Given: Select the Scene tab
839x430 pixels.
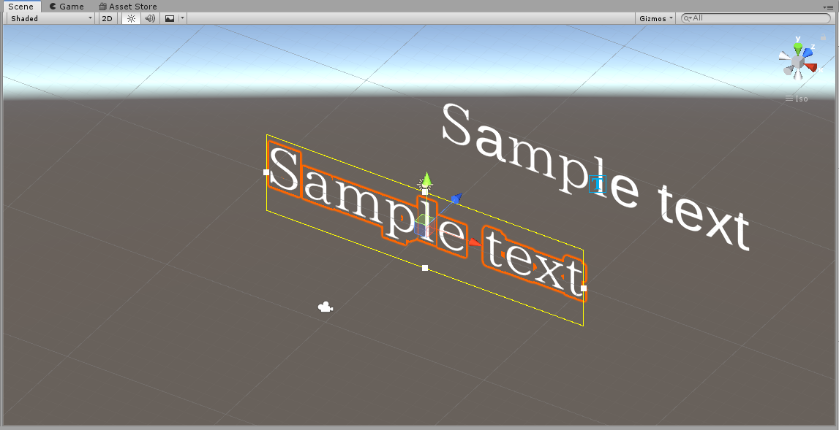Looking at the screenshot, I should pos(21,7).
